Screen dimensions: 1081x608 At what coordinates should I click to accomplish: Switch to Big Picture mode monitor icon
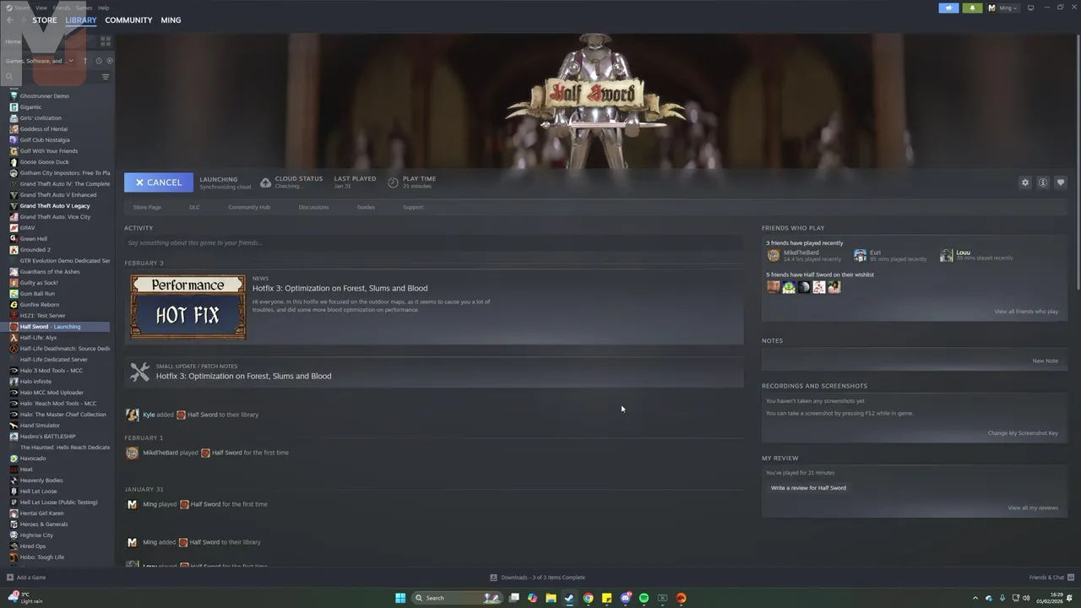(1030, 8)
